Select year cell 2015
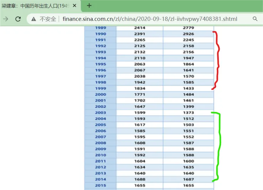This screenshot has height=190, width=263. point(101,185)
